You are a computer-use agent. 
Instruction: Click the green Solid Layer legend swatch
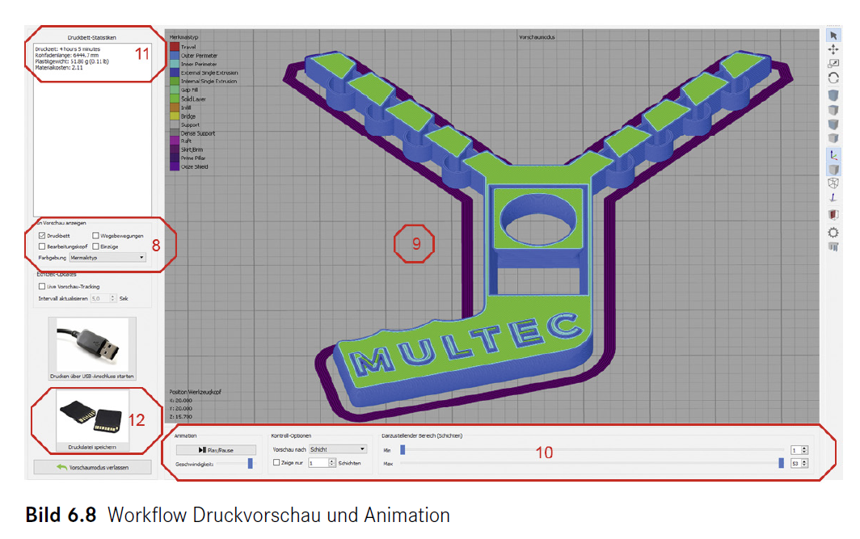coord(175,99)
